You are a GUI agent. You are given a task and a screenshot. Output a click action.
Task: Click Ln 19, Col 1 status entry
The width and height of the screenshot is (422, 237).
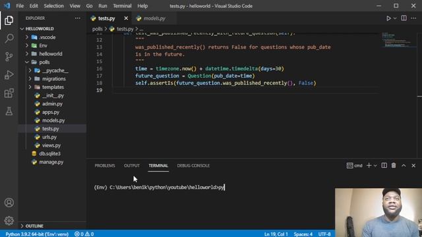[276, 234]
